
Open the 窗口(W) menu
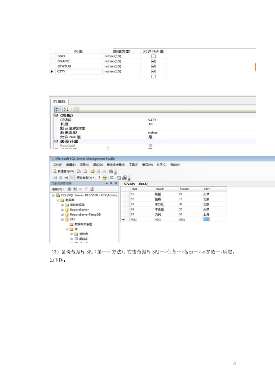coord(147,165)
